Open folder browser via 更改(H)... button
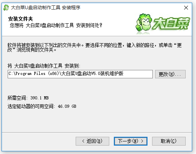 [x=170, y=74]
